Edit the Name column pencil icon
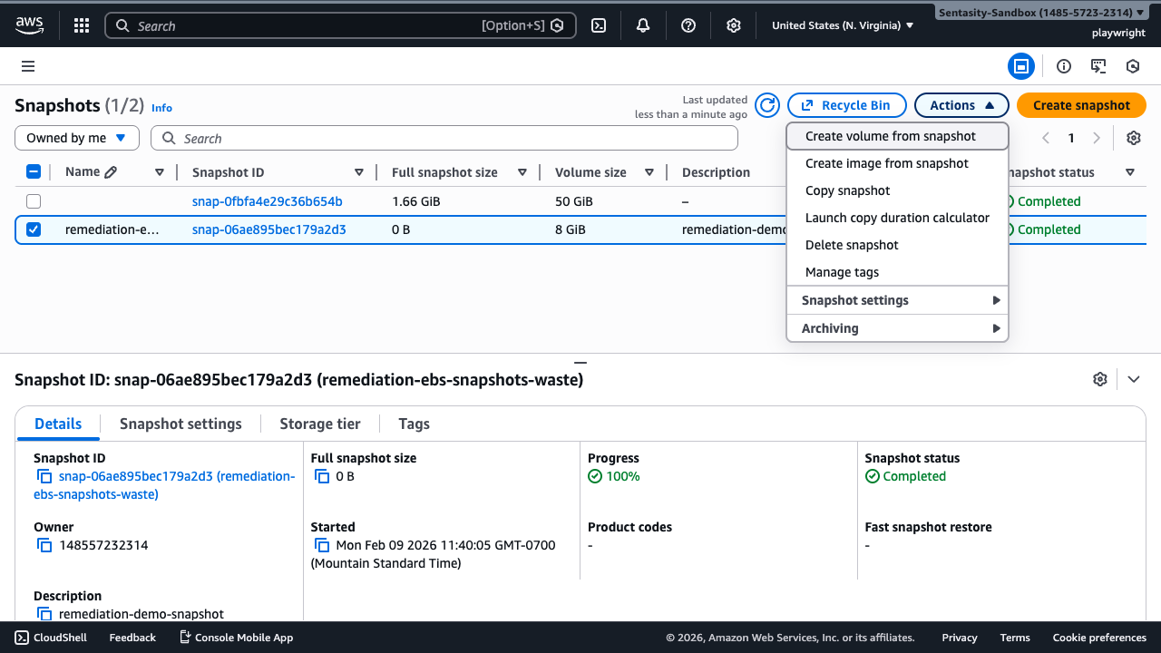Screen dimensions: 1161x653 pyautogui.click(x=111, y=172)
